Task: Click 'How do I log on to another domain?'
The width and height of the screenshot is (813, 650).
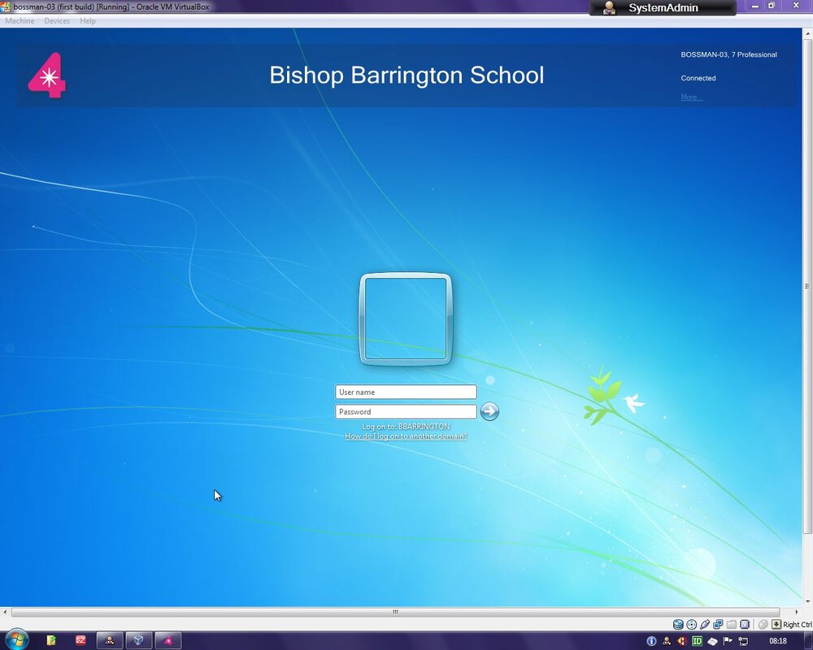Action: point(406,435)
